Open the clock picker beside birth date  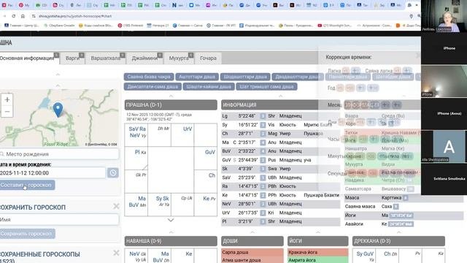113,173
